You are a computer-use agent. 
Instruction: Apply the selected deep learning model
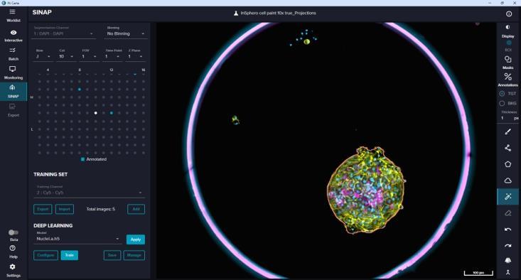pyautogui.click(x=136, y=239)
